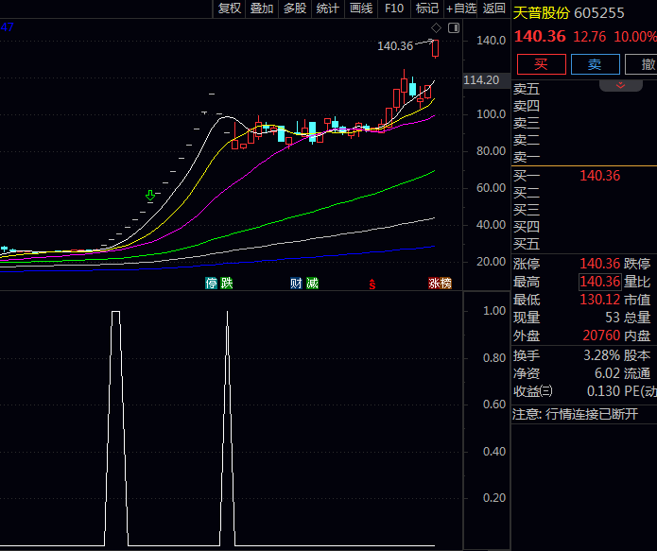The width and height of the screenshot is (657, 551).
Task: Click the green 减 marker icon
Action: point(312,283)
